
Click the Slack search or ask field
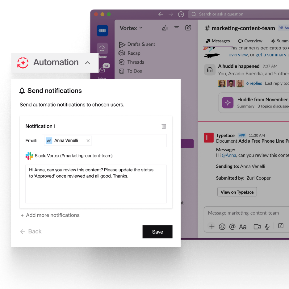[238, 14]
